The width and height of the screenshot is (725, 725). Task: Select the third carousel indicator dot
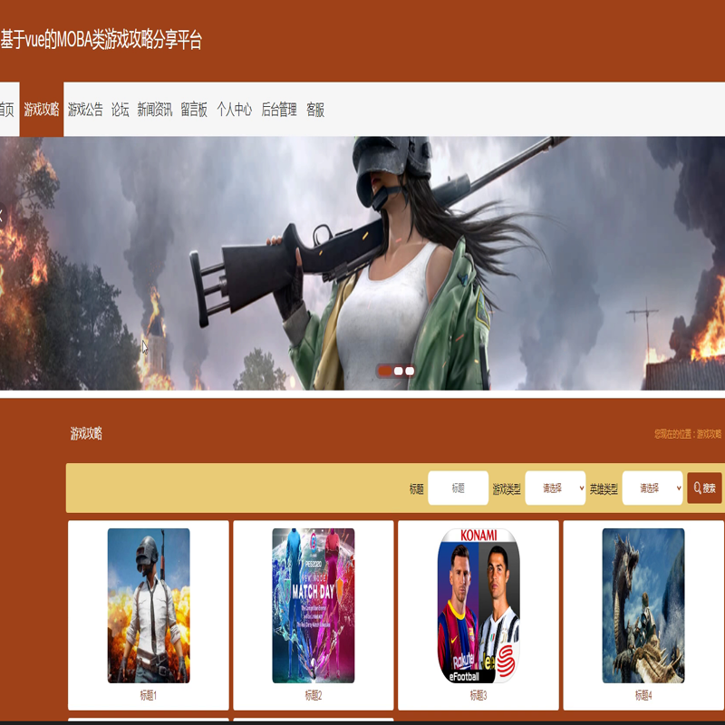[410, 371]
